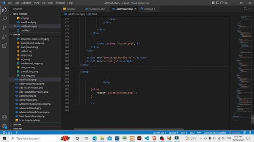Viewport: 254px width, 142px height.
Task: Click Colorize variables status entry
Action: pyautogui.click(x=215, y=133)
